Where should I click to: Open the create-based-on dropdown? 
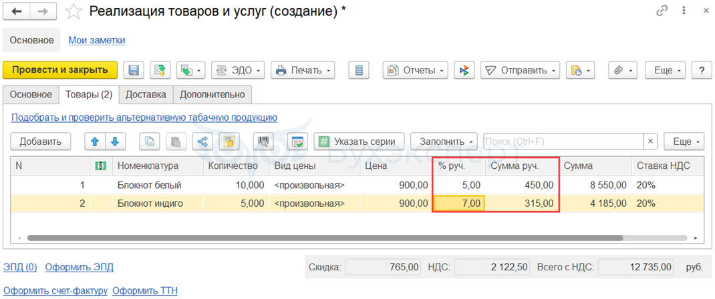(190, 71)
